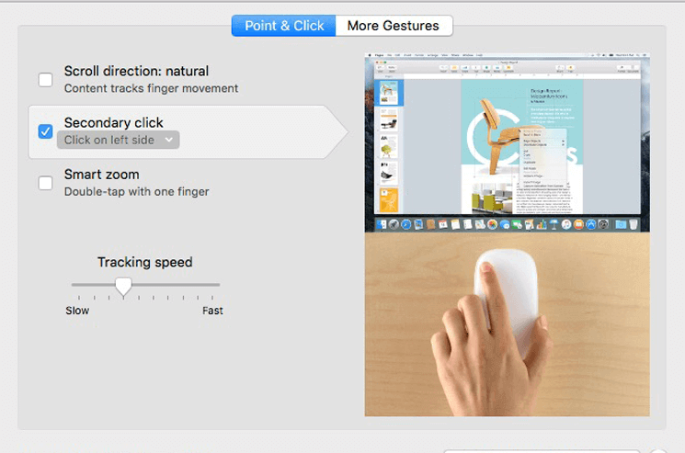The width and height of the screenshot is (685, 453).
Task: Enable the Smart zoom checkbox
Action: pyautogui.click(x=45, y=183)
